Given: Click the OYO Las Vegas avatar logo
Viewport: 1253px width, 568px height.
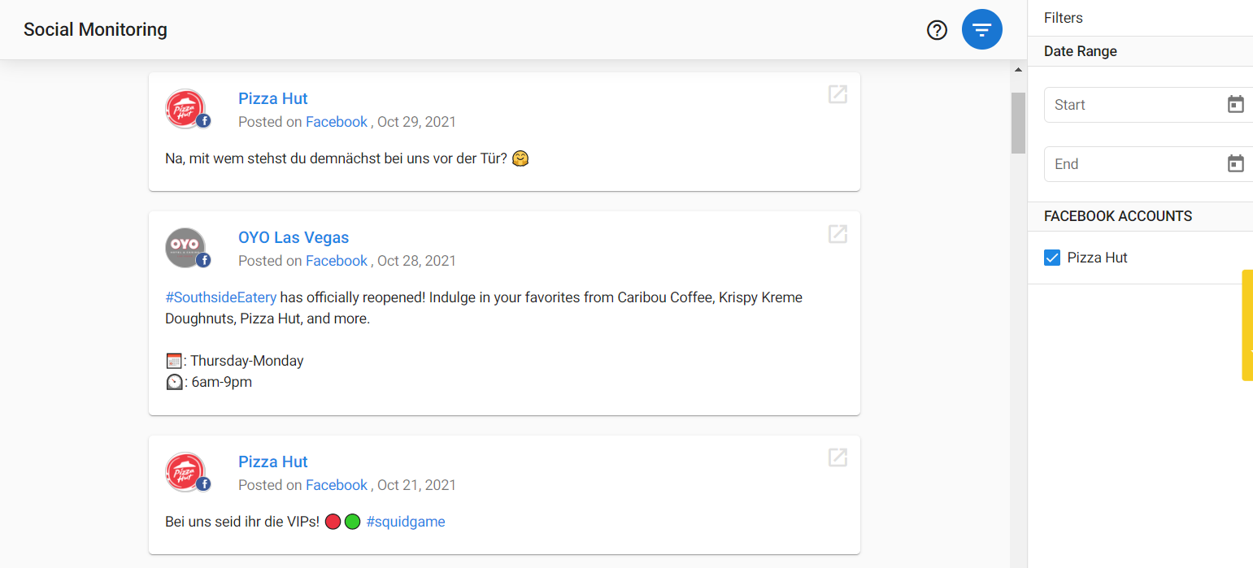Looking at the screenshot, I should pos(186,248).
